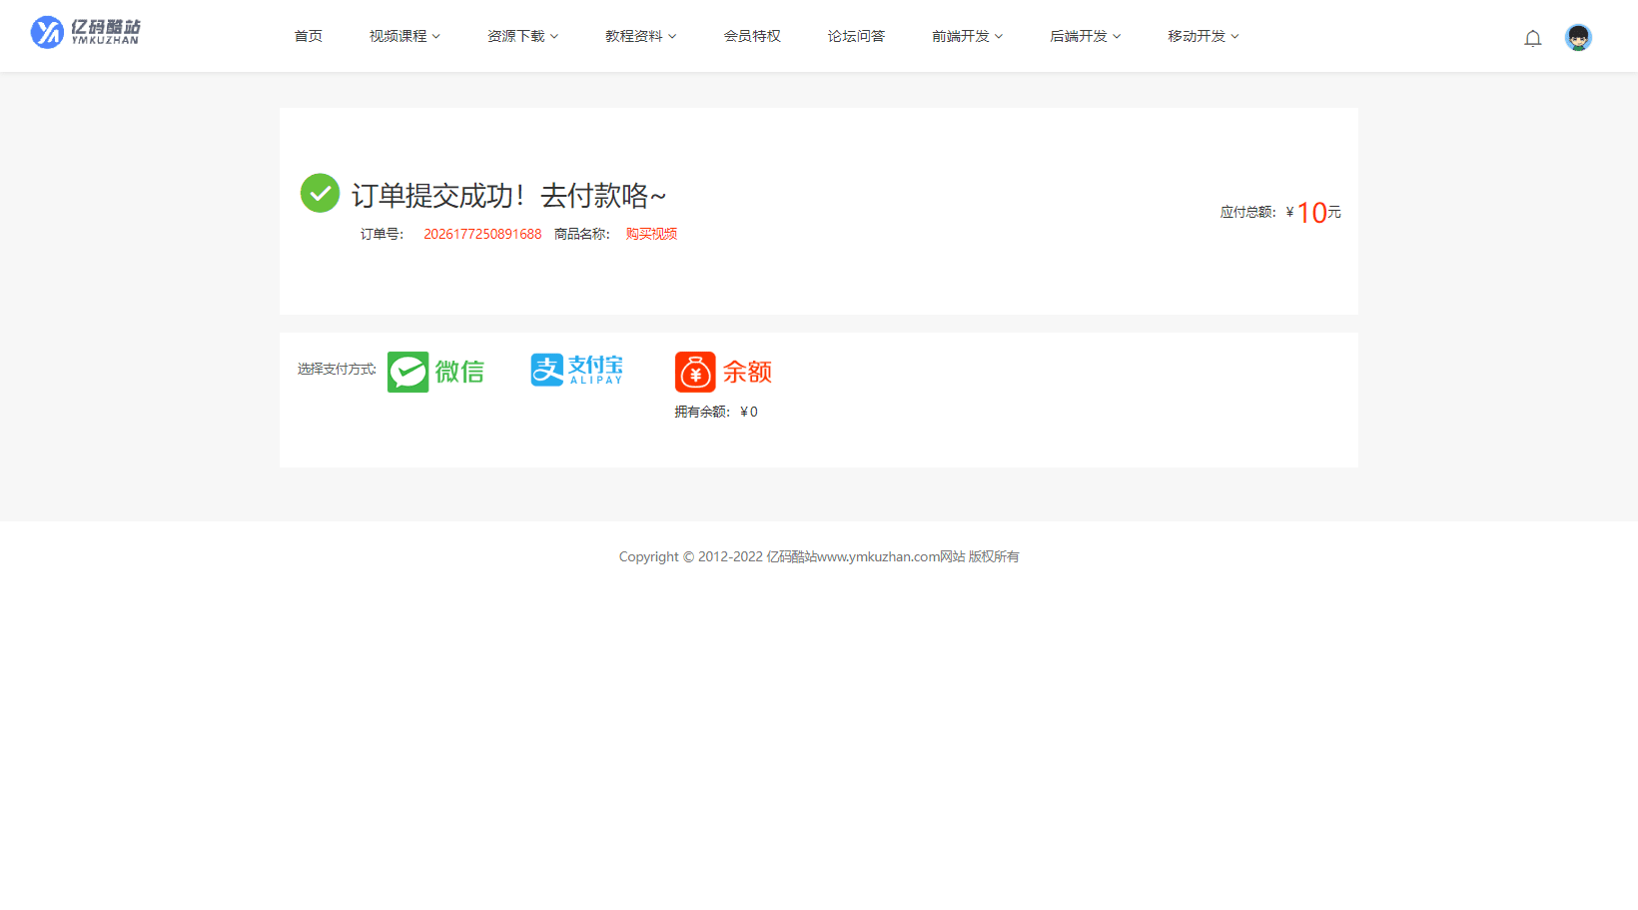Screen dimensions: 1638x910
Task: Click the green success checkmark
Action: point(320,192)
